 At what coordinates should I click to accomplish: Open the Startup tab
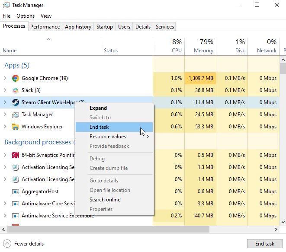[104, 27]
